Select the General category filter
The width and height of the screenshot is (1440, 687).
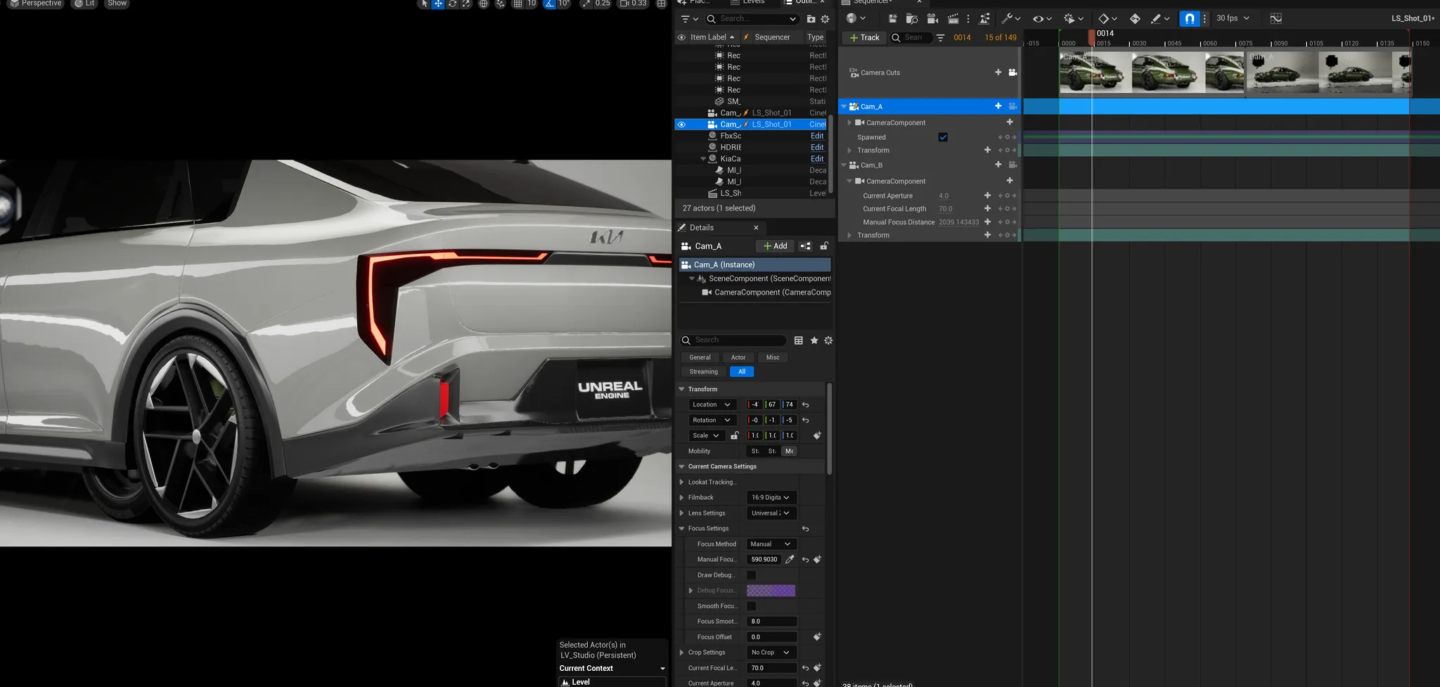pos(700,358)
